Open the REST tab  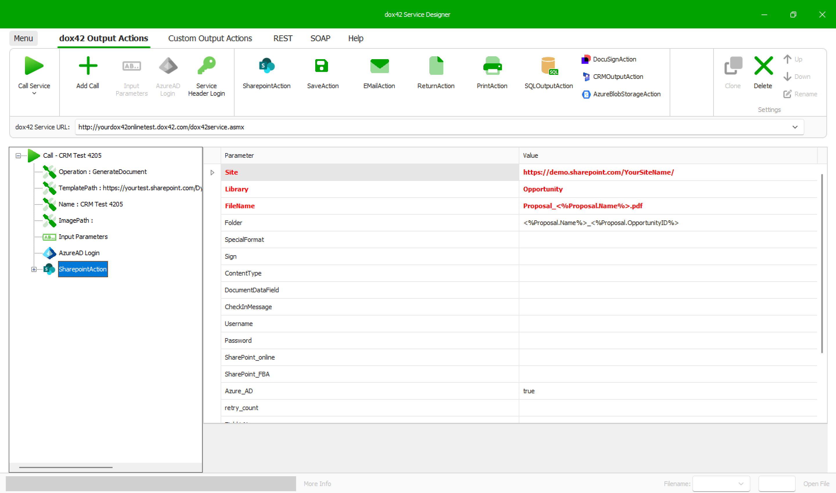(283, 38)
